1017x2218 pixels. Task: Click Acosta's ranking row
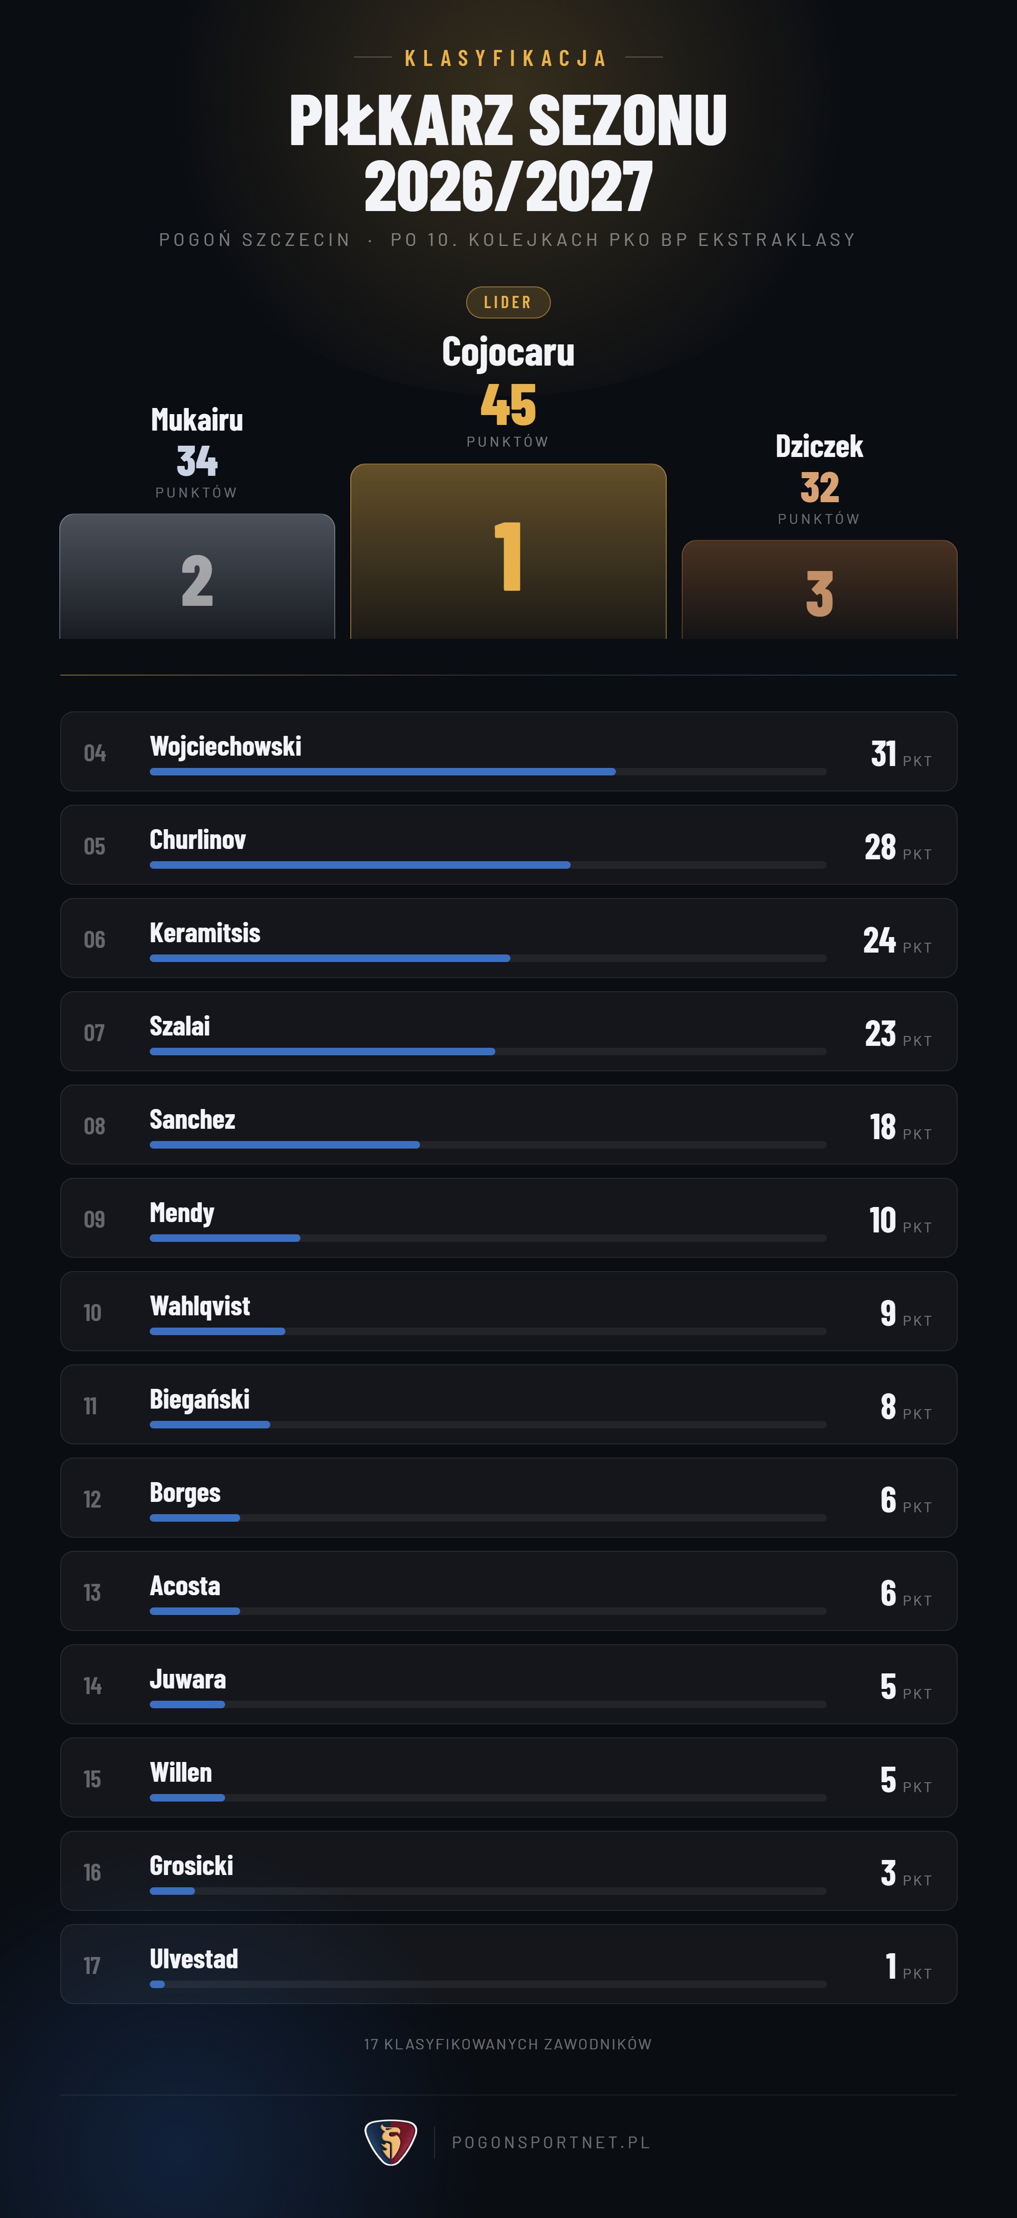pyautogui.click(x=508, y=1591)
